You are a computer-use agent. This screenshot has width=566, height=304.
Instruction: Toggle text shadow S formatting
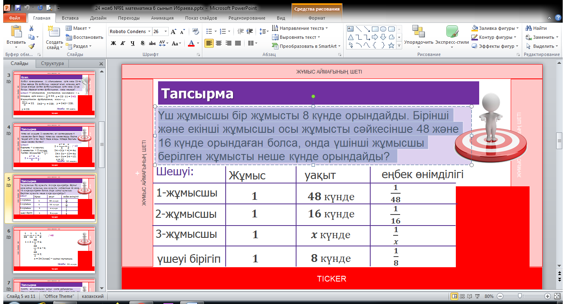[142, 43]
